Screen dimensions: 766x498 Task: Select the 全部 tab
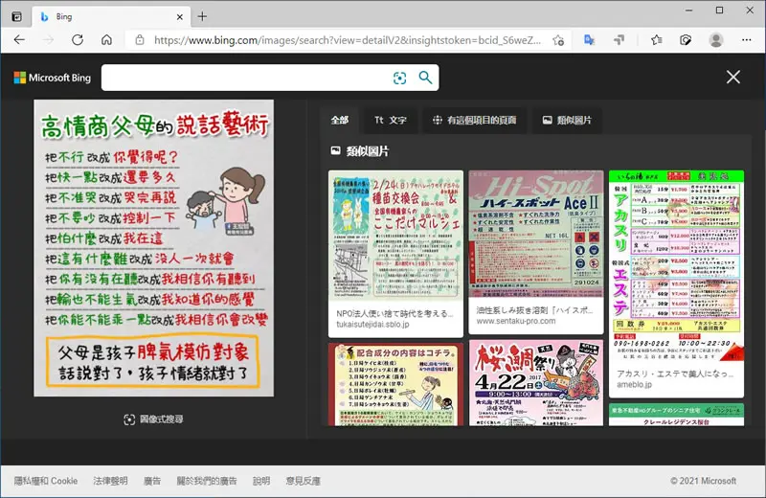tap(340, 121)
